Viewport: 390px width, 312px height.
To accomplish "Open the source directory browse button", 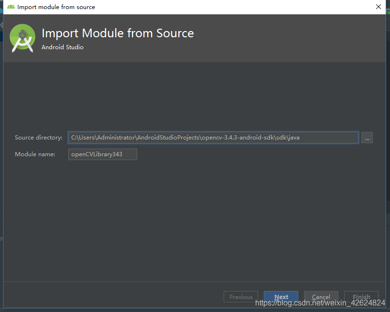I will [367, 138].
